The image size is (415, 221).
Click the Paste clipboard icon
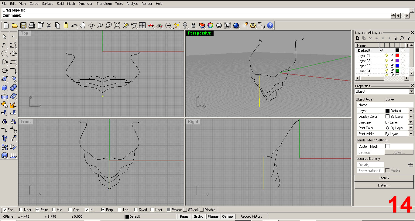[x=66, y=25]
